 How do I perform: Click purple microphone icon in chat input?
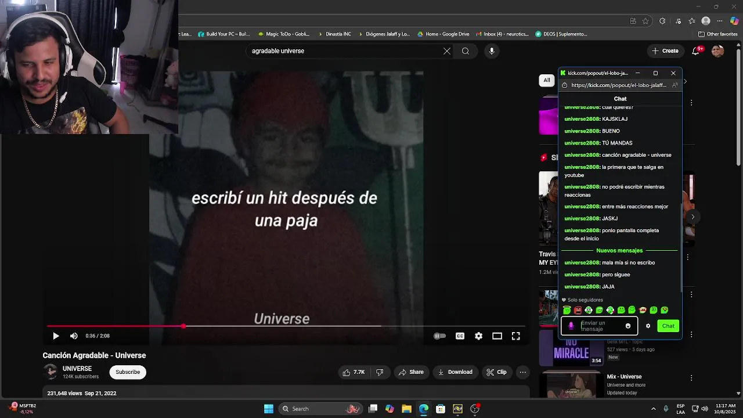pyautogui.click(x=571, y=326)
